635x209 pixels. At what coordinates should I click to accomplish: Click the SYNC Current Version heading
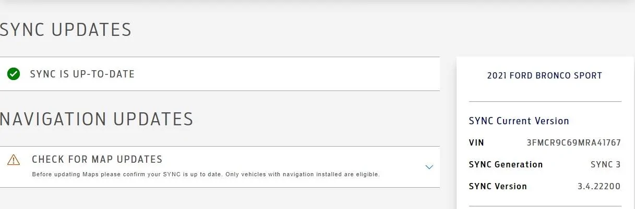click(x=519, y=121)
